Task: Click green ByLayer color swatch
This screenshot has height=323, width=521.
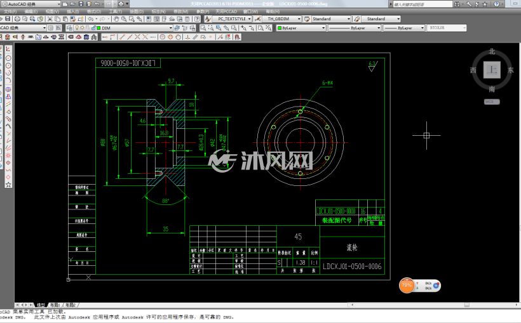Action: click(x=280, y=28)
